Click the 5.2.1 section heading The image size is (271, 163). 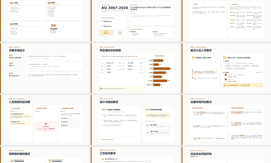click(111, 109)
